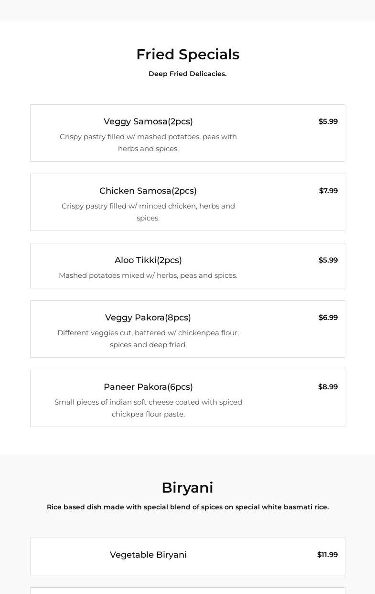Viewport: 375px width, 594px height.
Task: Click the $8.99 Paneer Pakora price
Action: click(x=328, y=387)
